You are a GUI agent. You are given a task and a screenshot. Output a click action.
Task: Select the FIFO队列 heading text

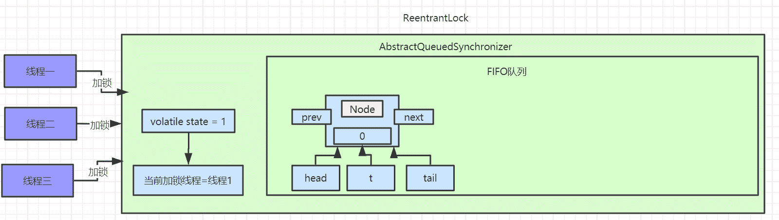point(506,72)
